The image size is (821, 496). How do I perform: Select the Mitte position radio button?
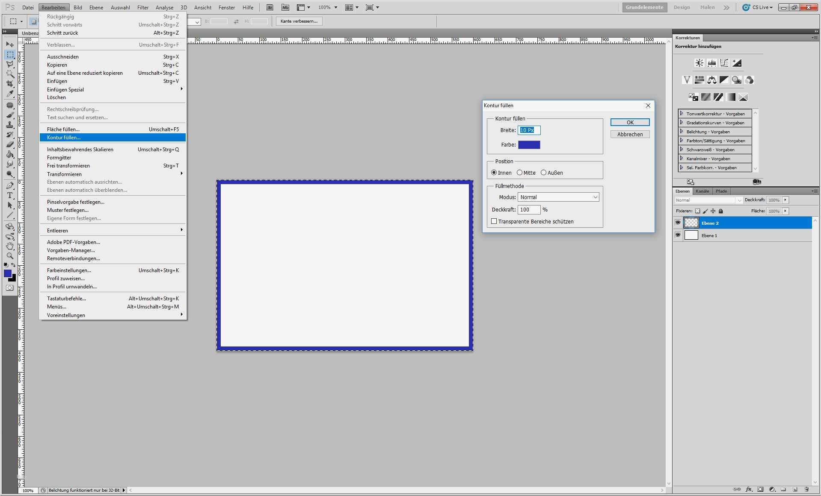pyautogui.click(x=519, y=173)
